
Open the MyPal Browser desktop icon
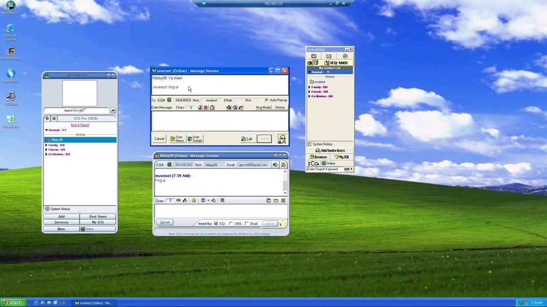point(11,53)
